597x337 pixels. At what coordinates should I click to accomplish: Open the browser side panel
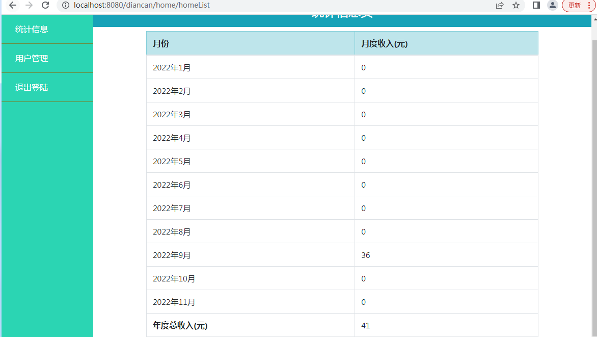pyautogui.click(x=536, y=5)
